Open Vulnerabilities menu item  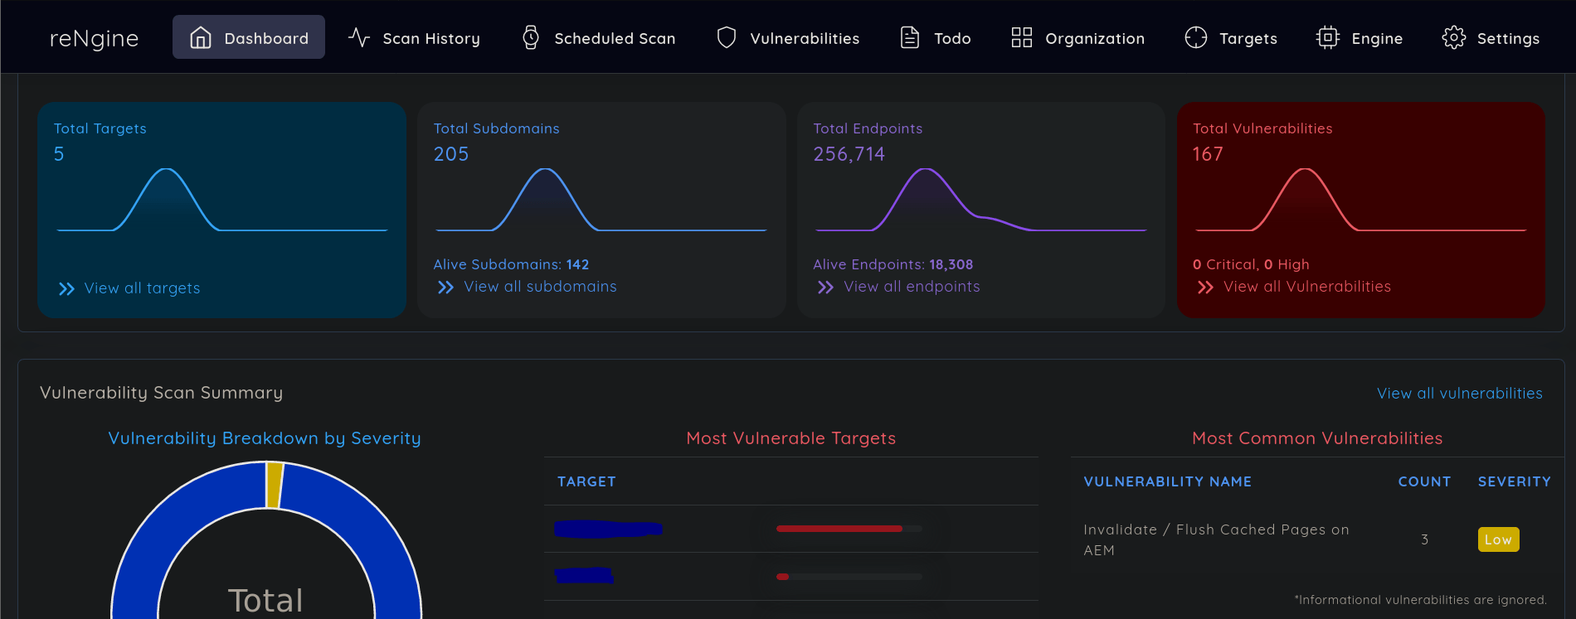[788, 37]
